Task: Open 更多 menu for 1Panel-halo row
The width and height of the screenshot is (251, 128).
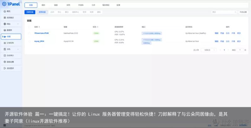Action: pyautogui.click(x=239, y=33)
